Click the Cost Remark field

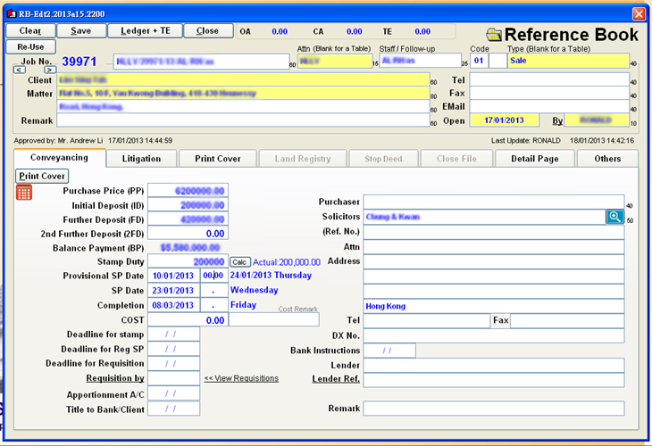274,319
